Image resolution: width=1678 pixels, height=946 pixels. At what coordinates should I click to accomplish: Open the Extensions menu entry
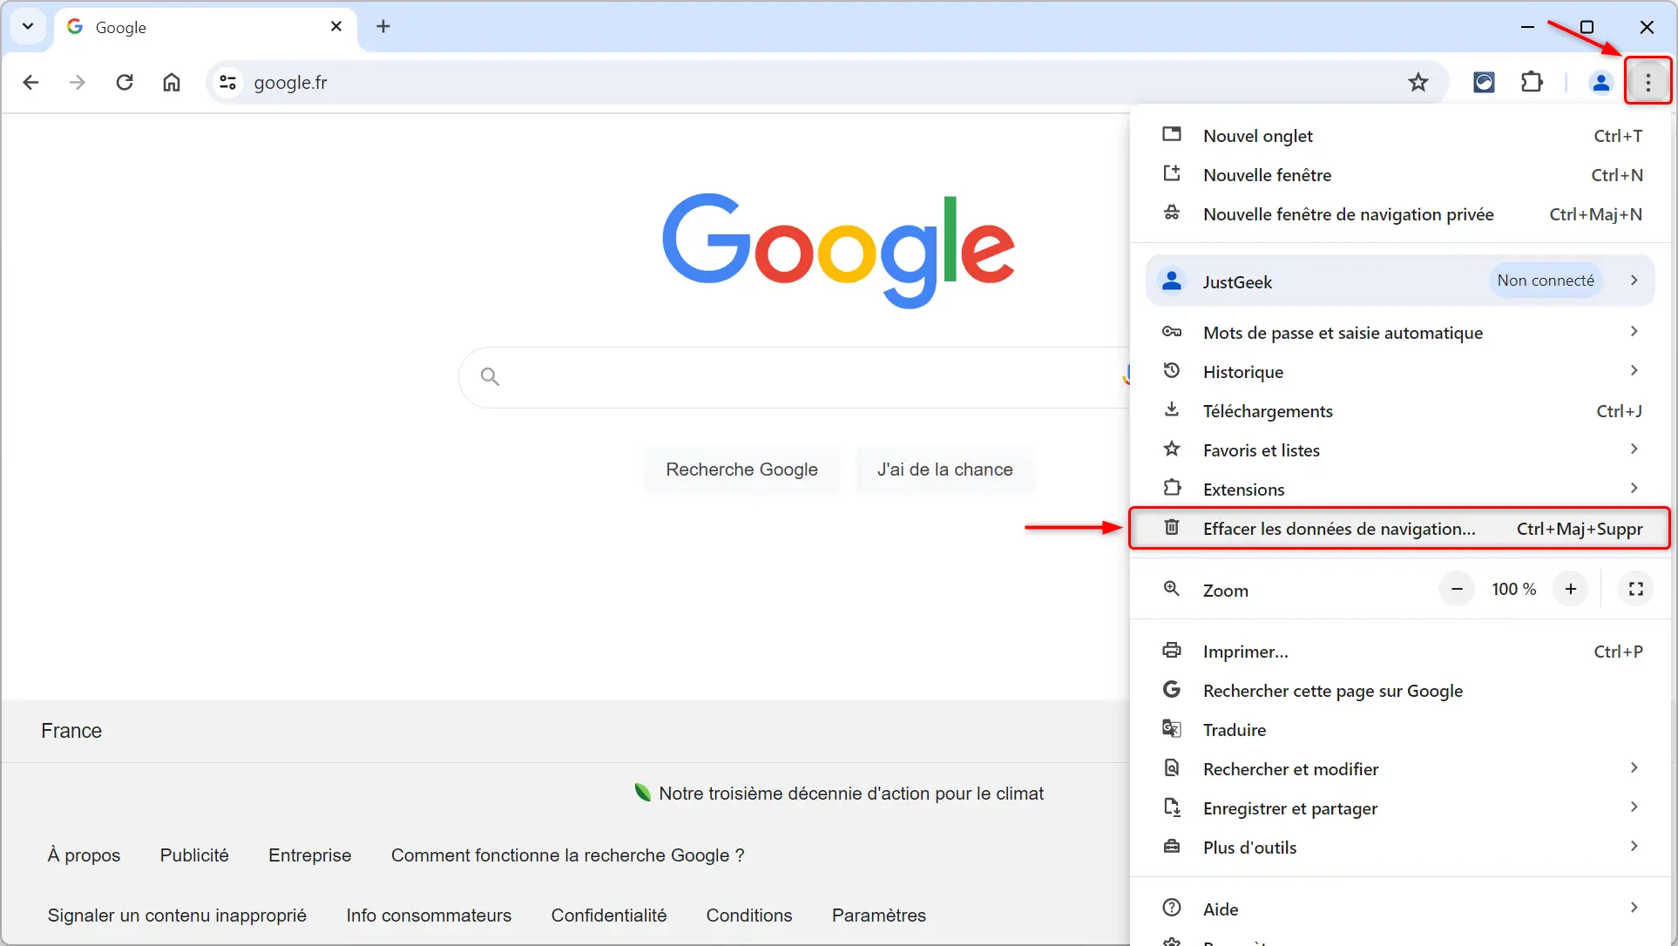tap(1401, 490)
